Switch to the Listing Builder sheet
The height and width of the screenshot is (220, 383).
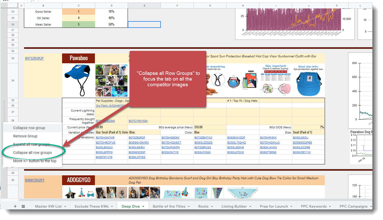click(x=234, y=206)
